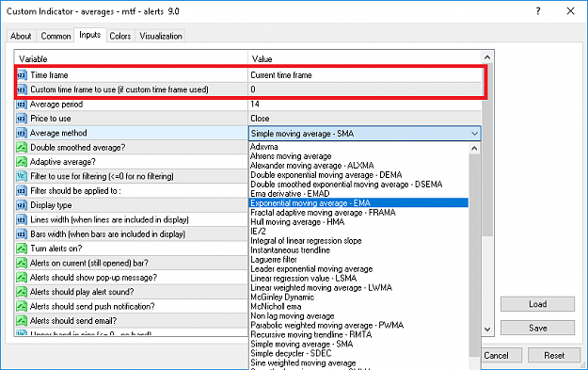Select Alexander moving average - ALXMA
Viewport: 588px width, 370px height.
click(x=312, y=166)
